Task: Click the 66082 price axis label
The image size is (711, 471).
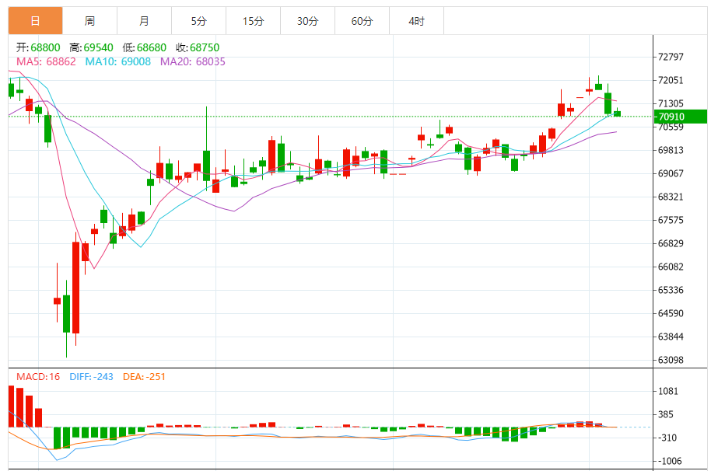Action: (671, 267)
